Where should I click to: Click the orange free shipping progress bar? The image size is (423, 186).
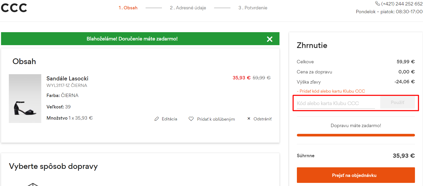pyautogui.click(x=356, y=135)
